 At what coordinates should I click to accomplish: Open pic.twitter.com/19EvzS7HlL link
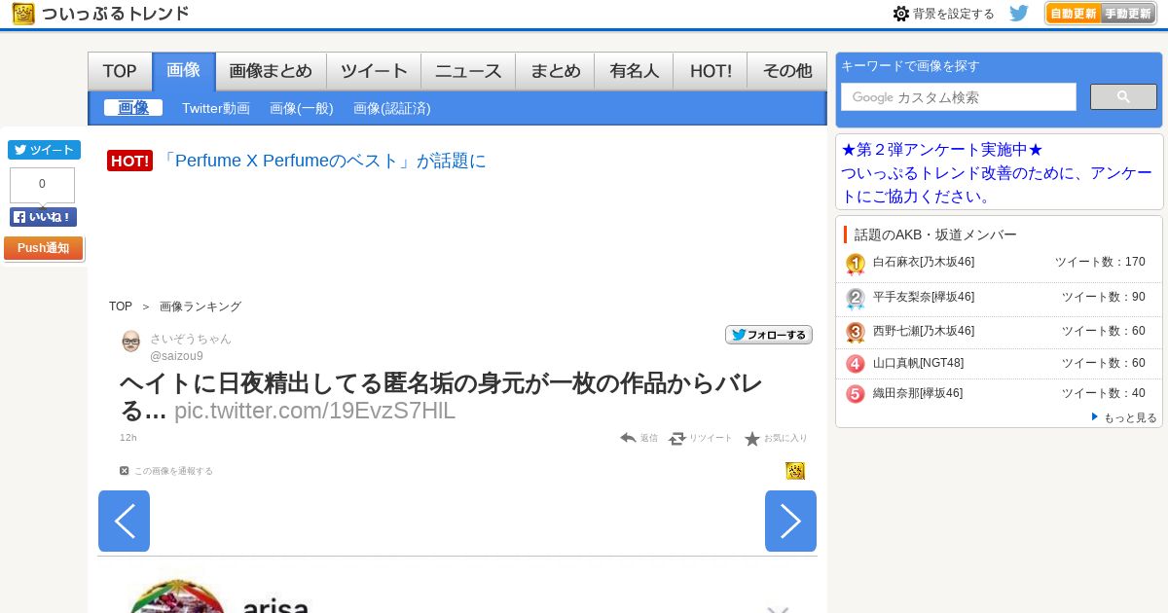click(x=314, y=411)
